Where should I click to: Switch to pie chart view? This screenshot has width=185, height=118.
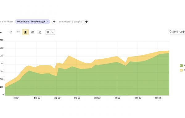coord(11,32)
